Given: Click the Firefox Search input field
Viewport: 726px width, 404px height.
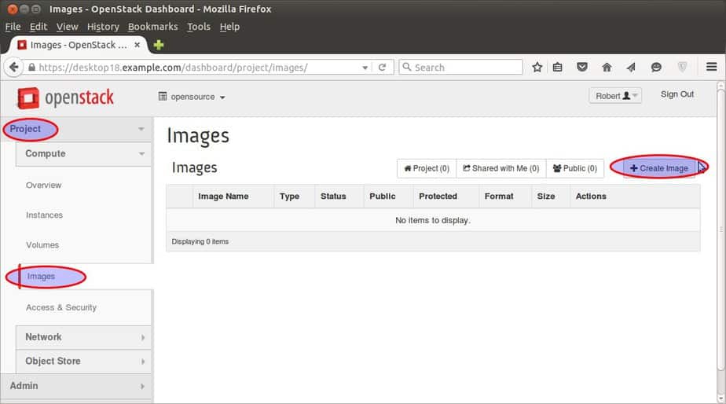Looking at the screenshot, I should click(x=460, y=67).
